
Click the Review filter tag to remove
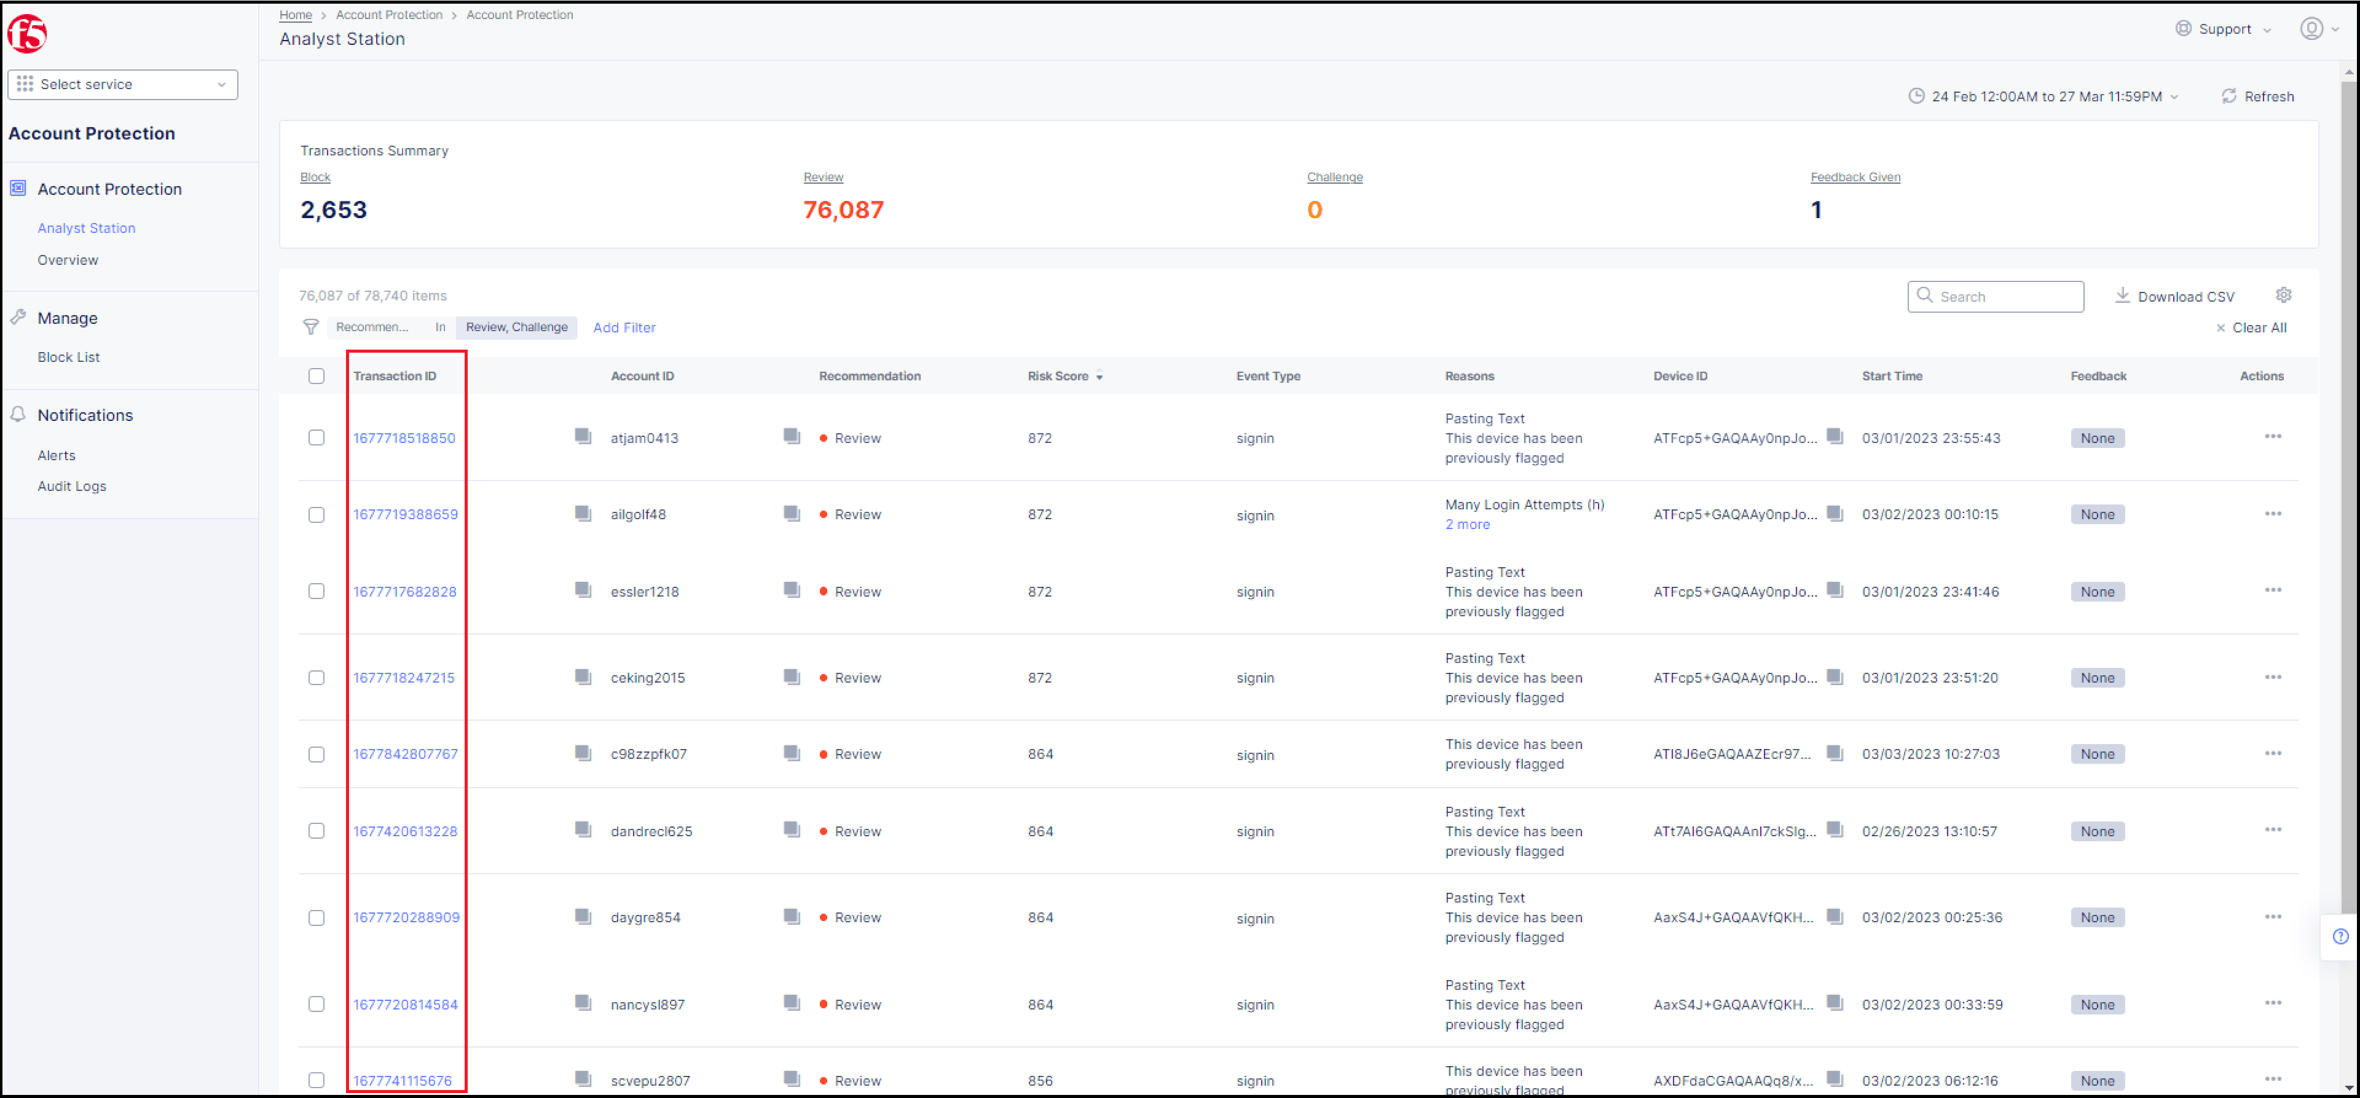pos(516,326)
